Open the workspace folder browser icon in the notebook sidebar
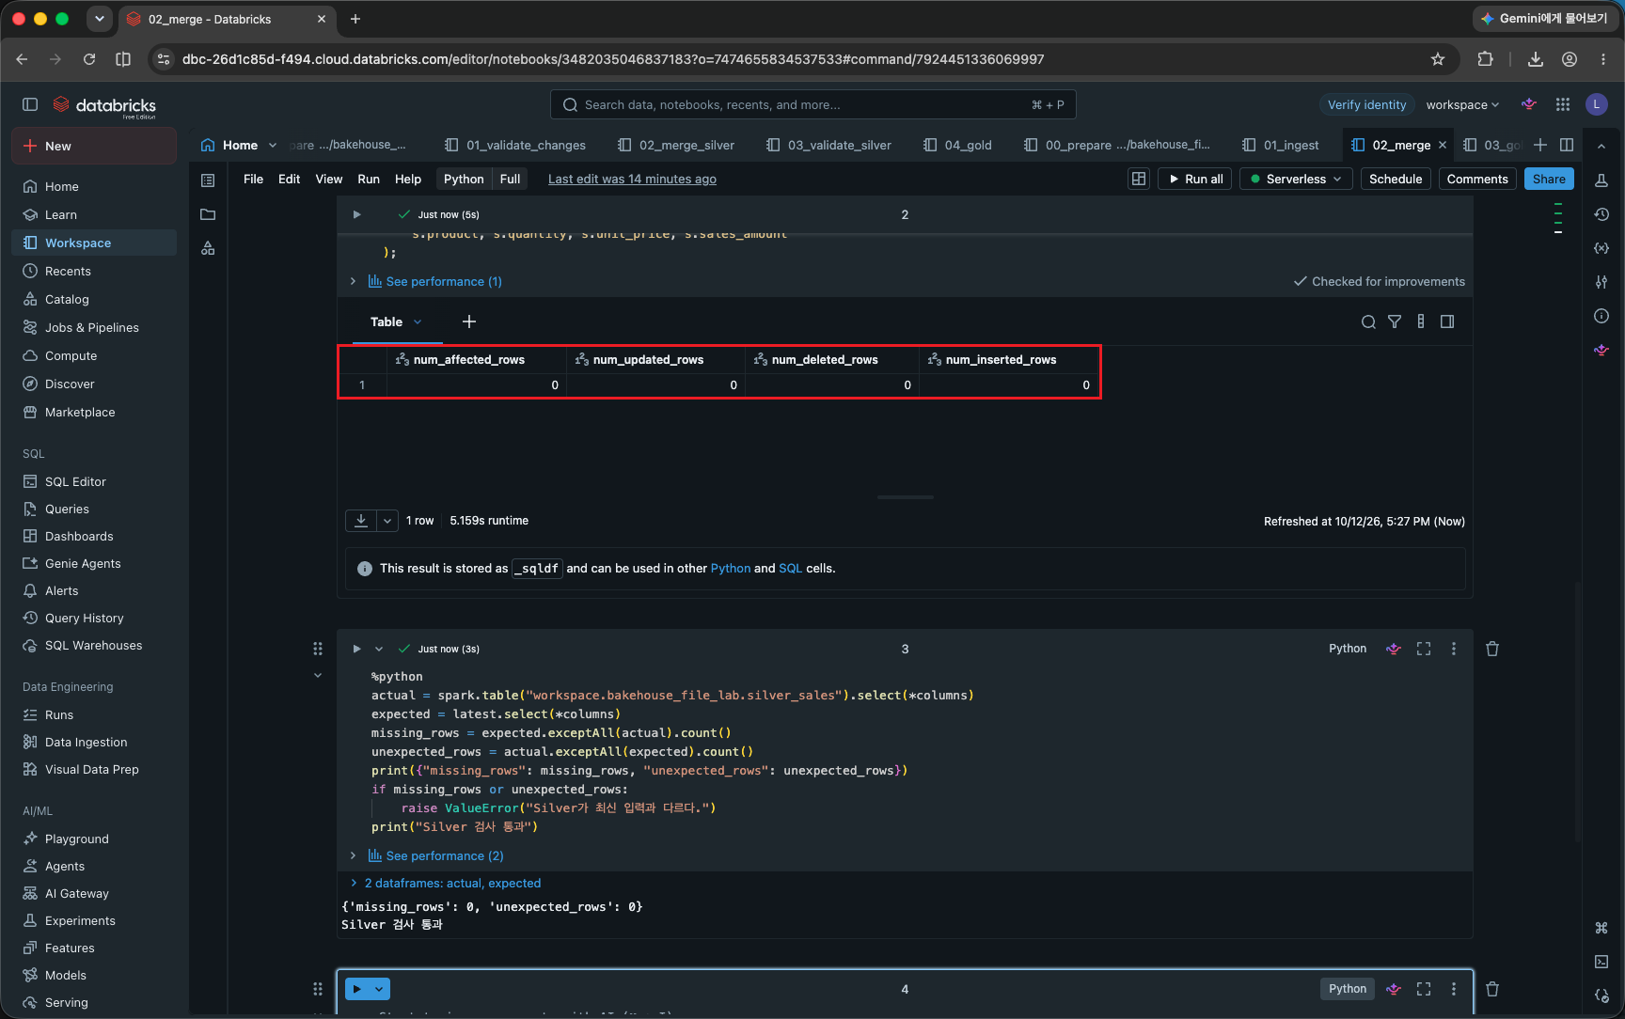 (208, 214)
